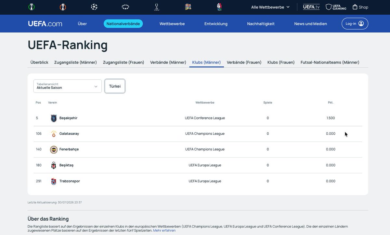Click the Pos column header

(38, 103)
